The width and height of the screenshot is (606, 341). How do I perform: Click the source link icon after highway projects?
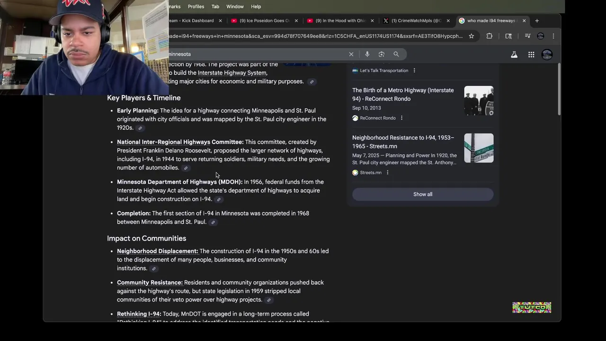pos(269,300)
